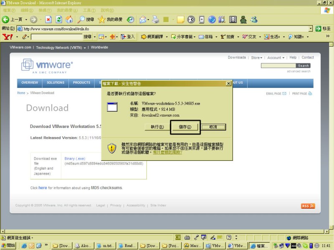Click the 登入 sign-in item on the Yahoo toolbar
Screen dimensions: 334x250
point(128,37)
